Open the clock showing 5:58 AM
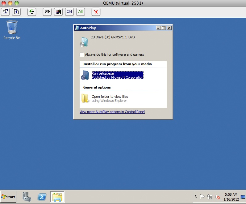The width and height of the screenshot is (246, 204). point(231,197)
